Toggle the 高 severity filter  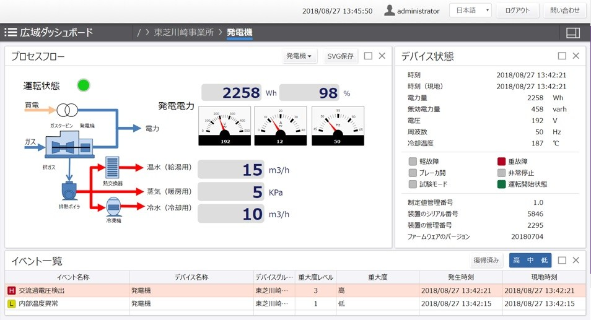517,261
